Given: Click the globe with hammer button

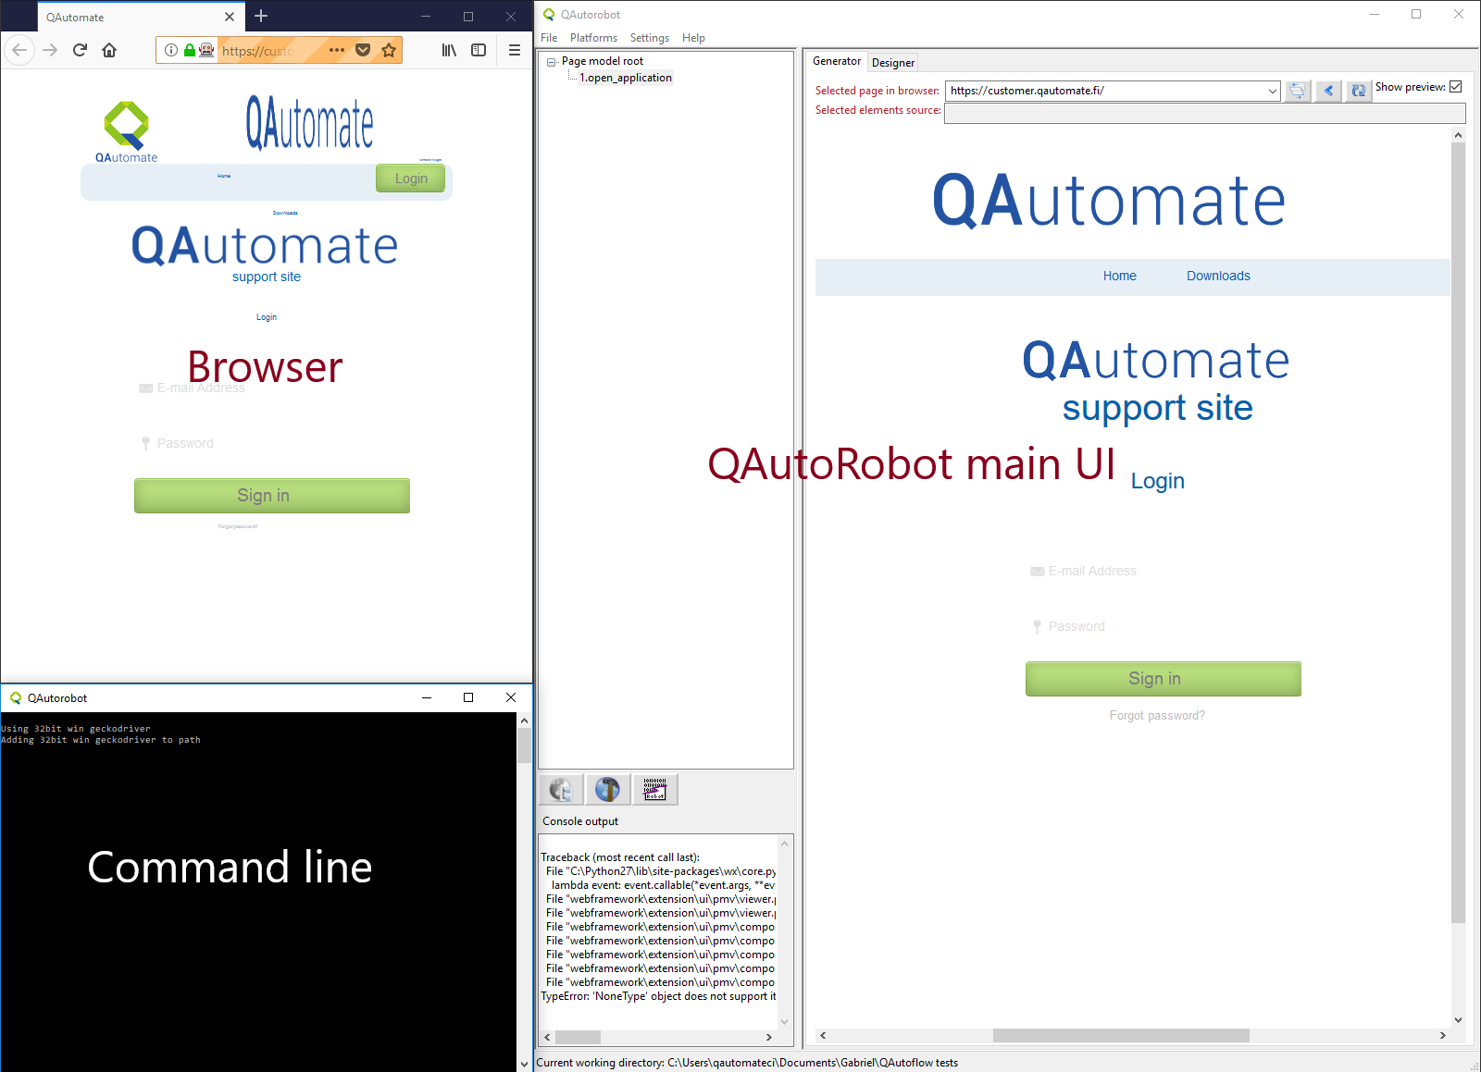Looking at the screenshot, I should coord(608,790).
